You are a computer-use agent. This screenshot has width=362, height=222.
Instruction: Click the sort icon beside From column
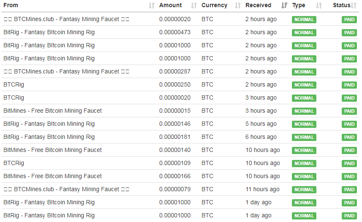152,5
